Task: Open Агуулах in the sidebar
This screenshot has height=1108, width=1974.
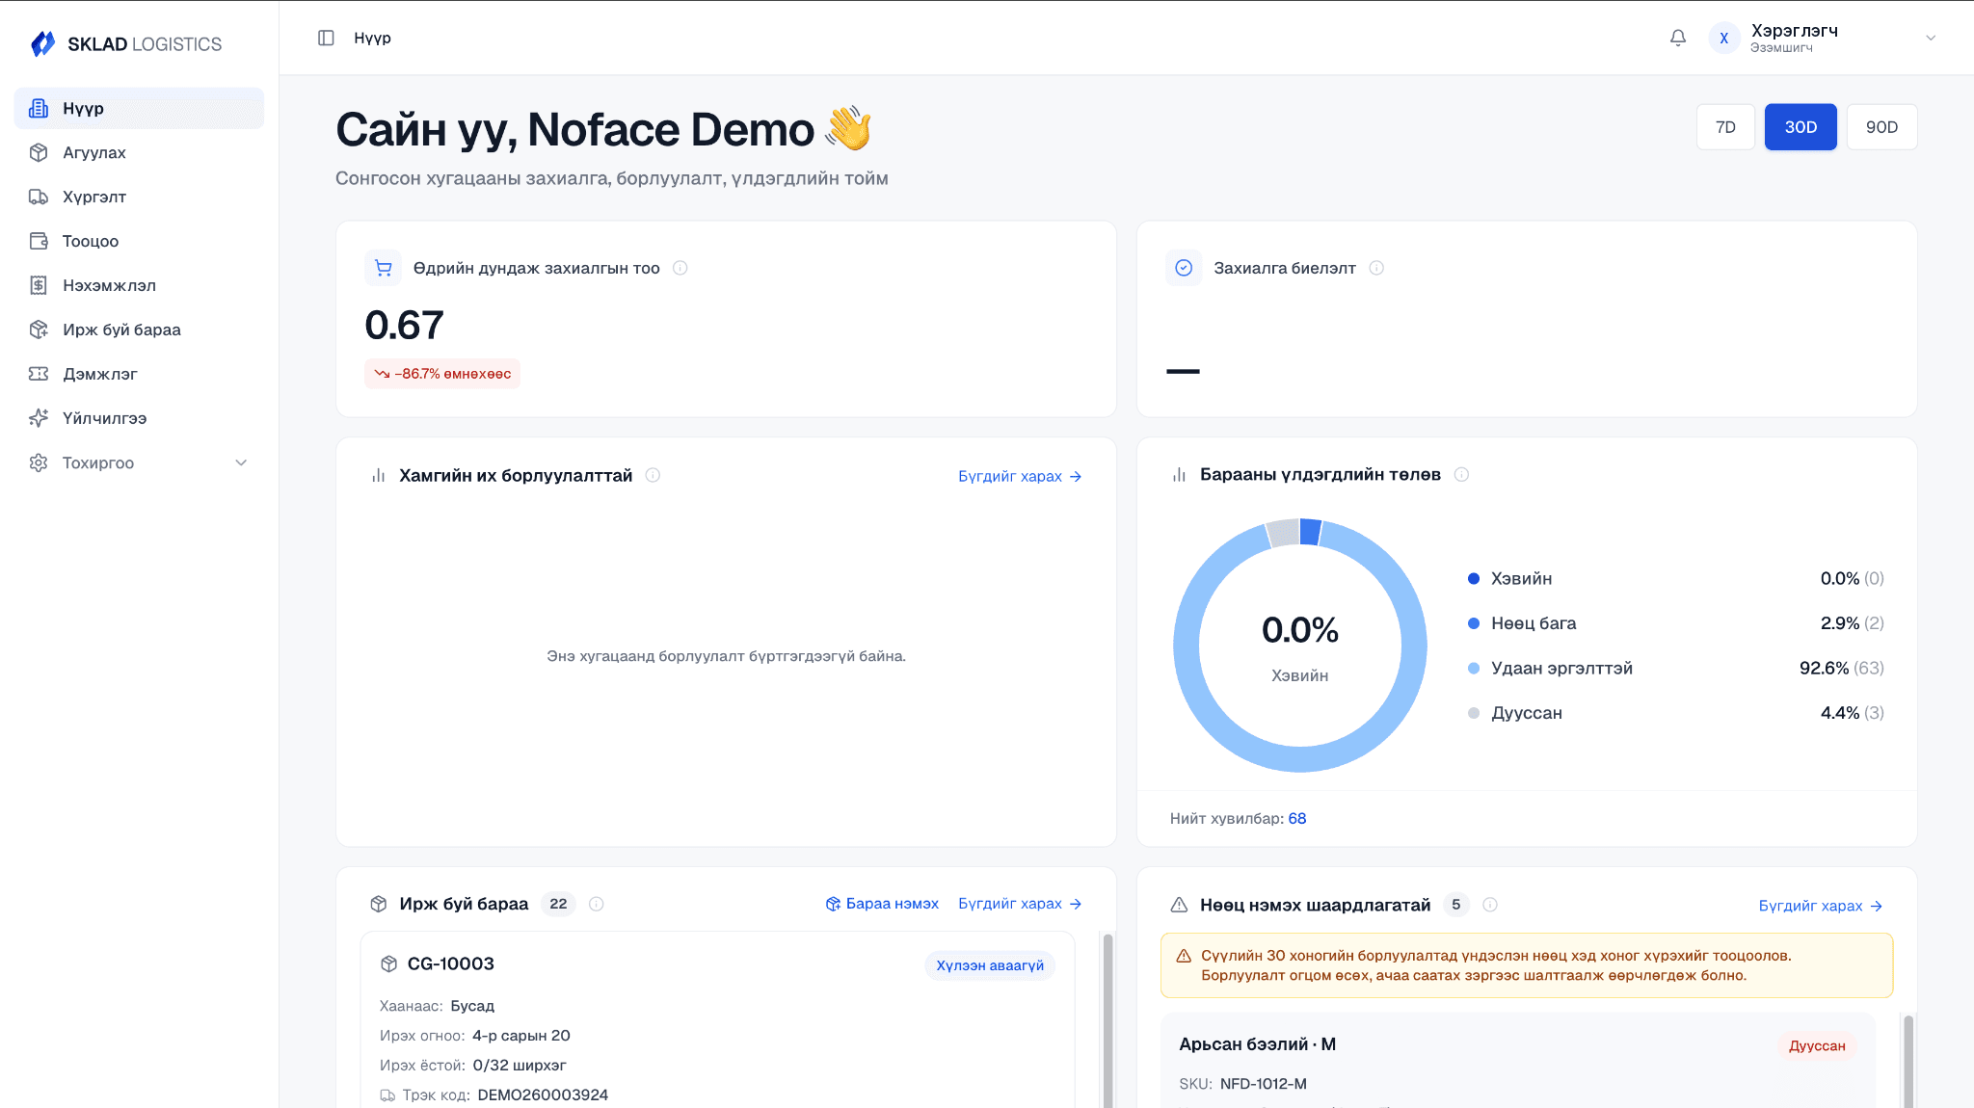Action: [x=139, y=152]
